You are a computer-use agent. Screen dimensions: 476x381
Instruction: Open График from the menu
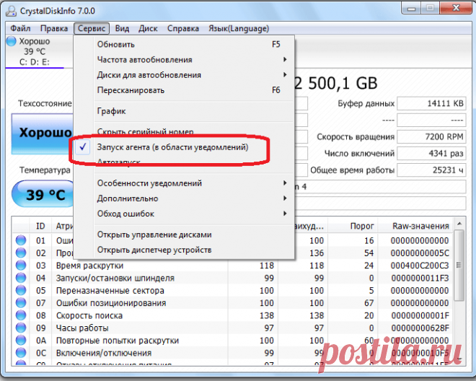pos(184,111)
